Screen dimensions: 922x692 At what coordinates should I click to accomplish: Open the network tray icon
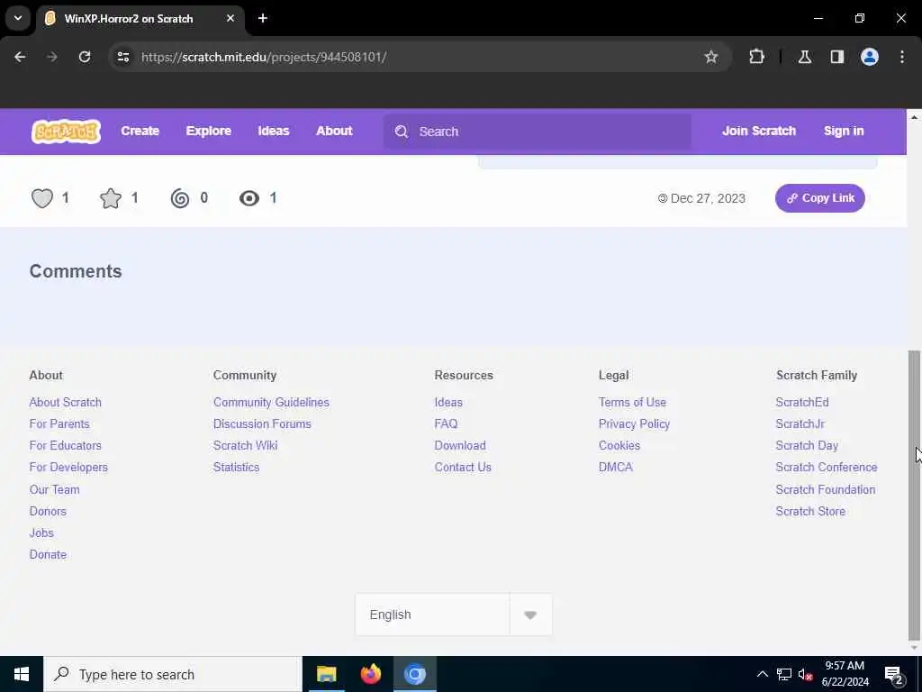(x=784, y=674)
